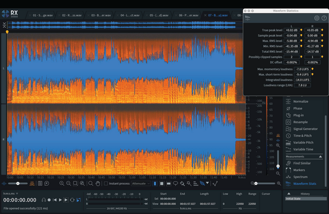Rewind to start in transport
This screenshot has height=214, width=329.
pos(54,200)
